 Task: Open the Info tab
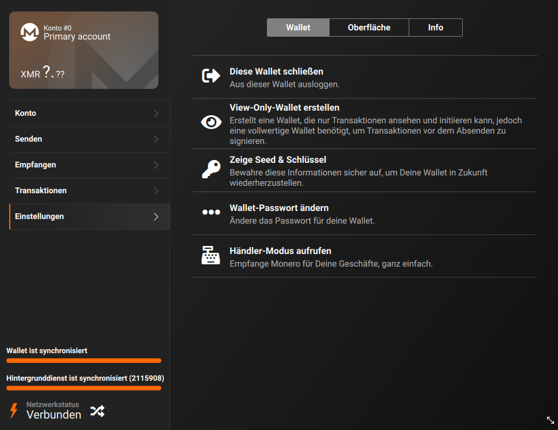tap(436, 27)
